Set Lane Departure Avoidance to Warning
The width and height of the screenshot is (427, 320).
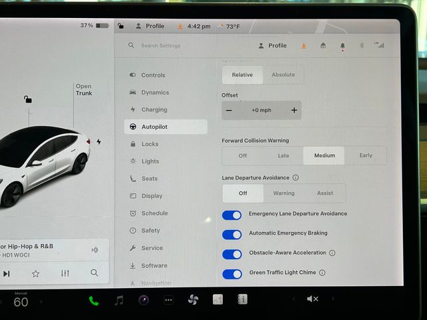click(284, 193)
